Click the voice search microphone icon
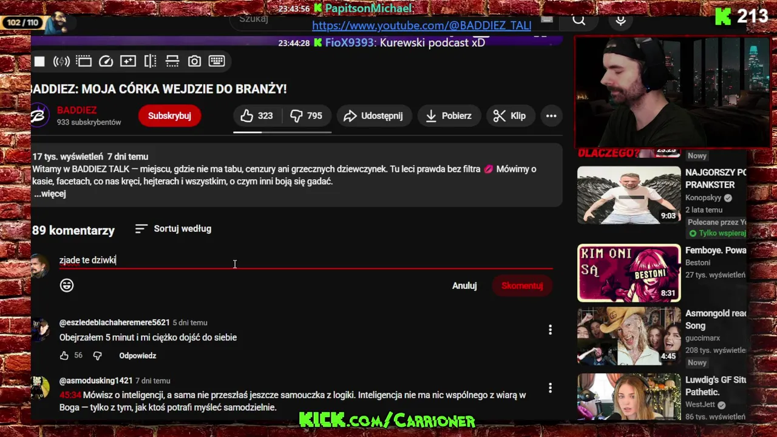777x437 pixels. [x=620, y=20]
